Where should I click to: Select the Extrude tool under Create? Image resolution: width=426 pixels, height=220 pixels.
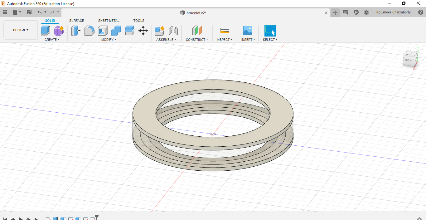click(45, 30)
